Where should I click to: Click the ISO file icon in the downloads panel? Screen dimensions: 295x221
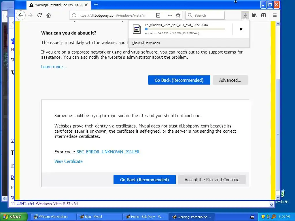(x=137, y=29)
